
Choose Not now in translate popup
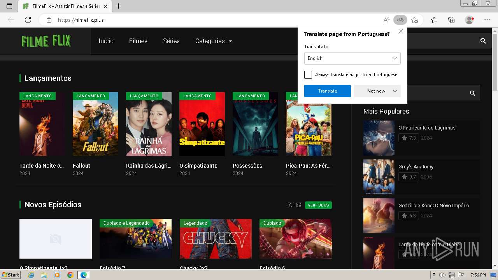tap(376, 91)
